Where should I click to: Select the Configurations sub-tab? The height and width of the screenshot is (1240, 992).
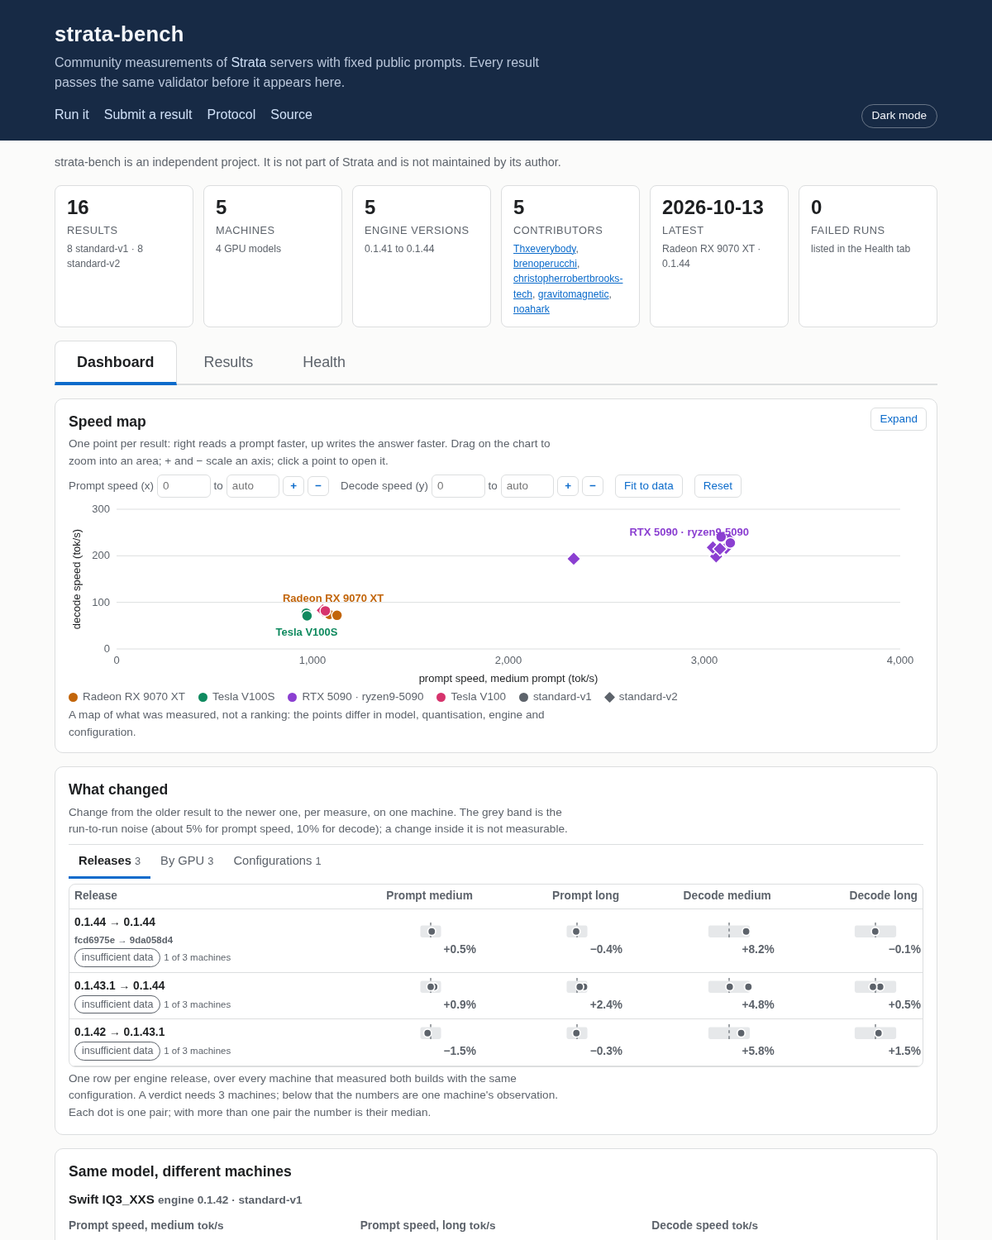(277, 861)
